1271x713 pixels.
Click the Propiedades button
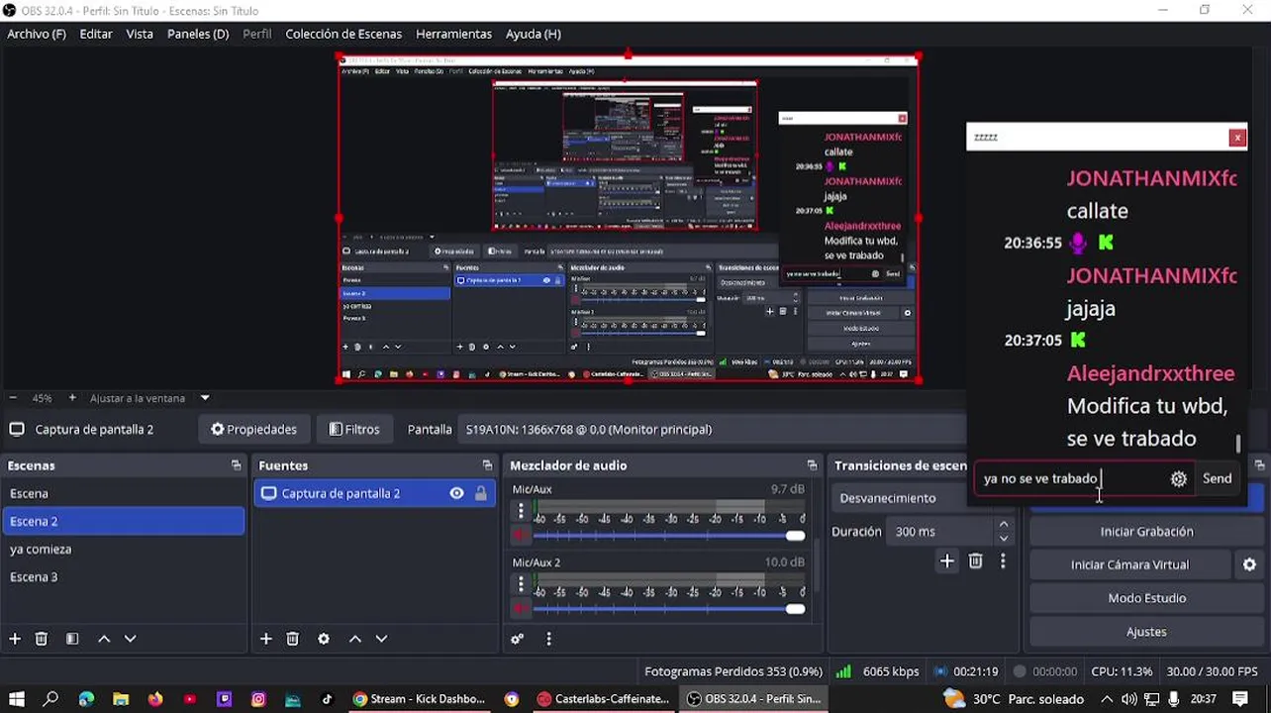click(x=253, y=430)
